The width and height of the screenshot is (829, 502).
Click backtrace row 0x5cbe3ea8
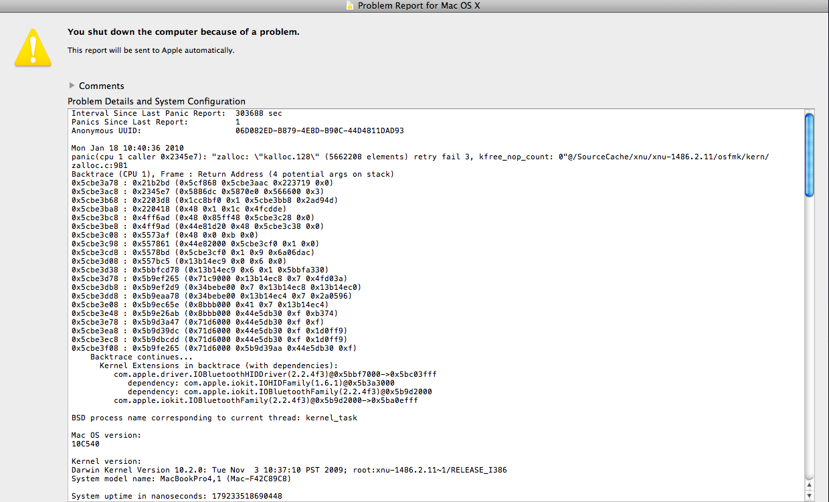tap(209, 331)
